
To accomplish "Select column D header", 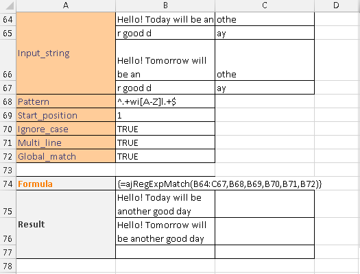I will 337,5.
